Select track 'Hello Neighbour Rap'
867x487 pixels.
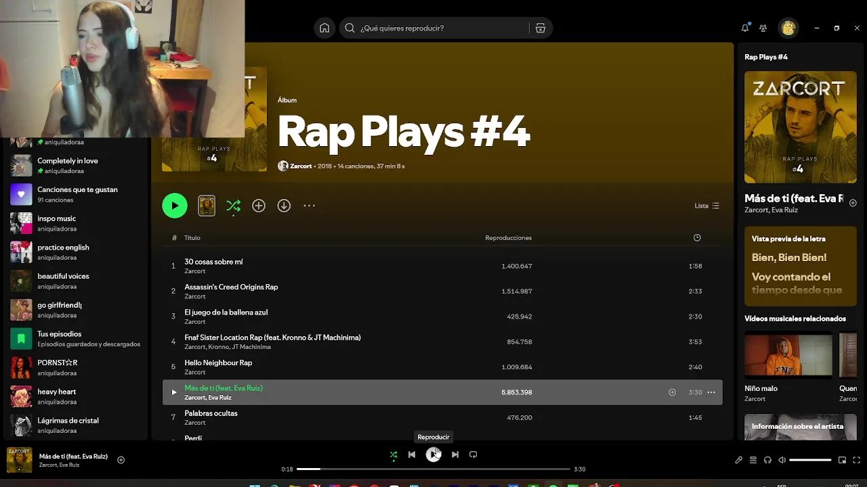442,367
